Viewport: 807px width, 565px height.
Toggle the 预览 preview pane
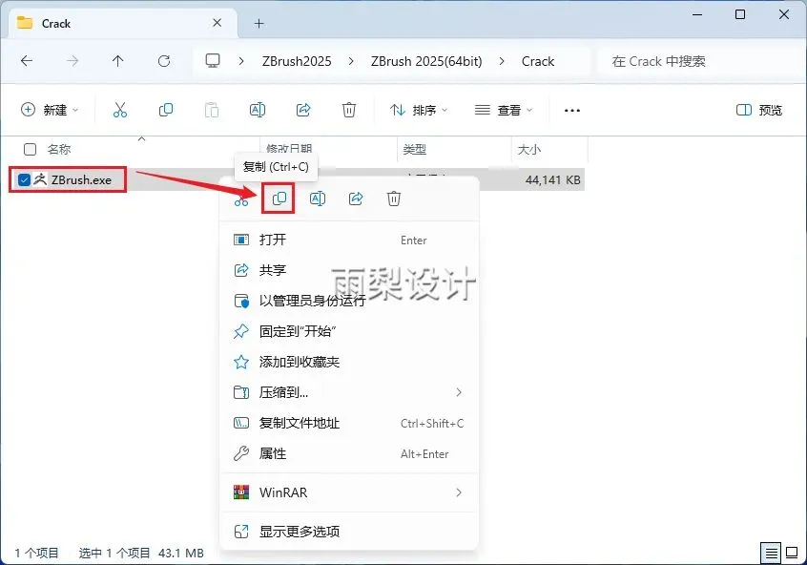point(759,110)
